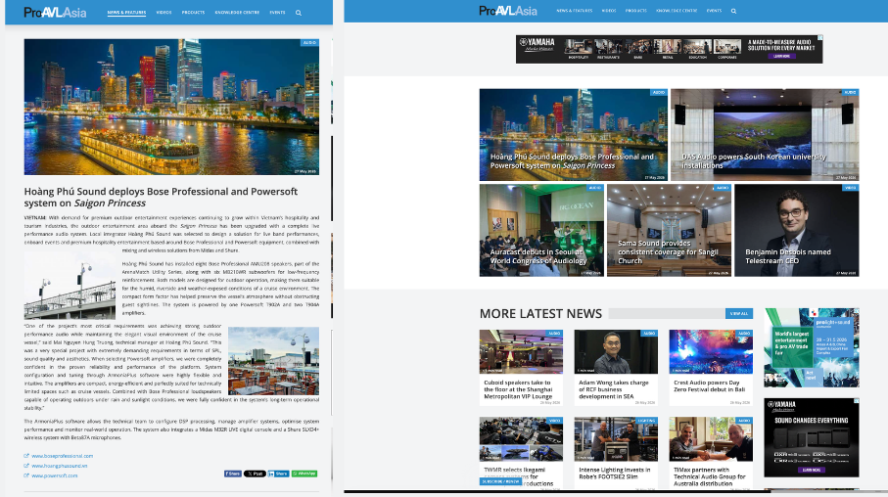Open Knowledge Centre menu in the left page

pos(237,13)
